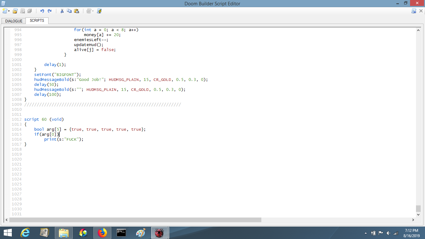Viewport: 425px width, 239px height.
Task: Click the vertical scrollbar down arrow
Action: [x=418, y=214]
